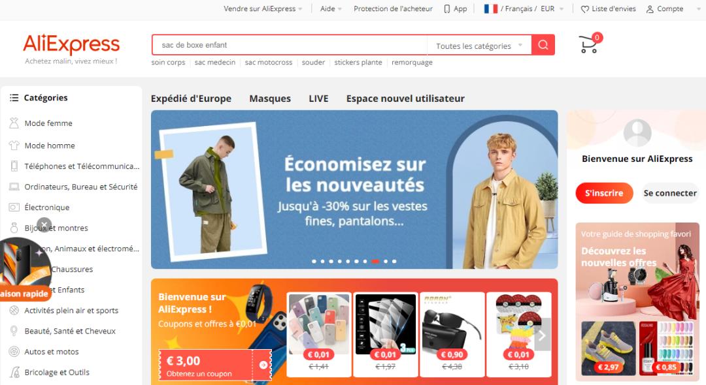Click the S'inscrire button
Viewport: 706px width, 385px height.
(x=604, y=193)
